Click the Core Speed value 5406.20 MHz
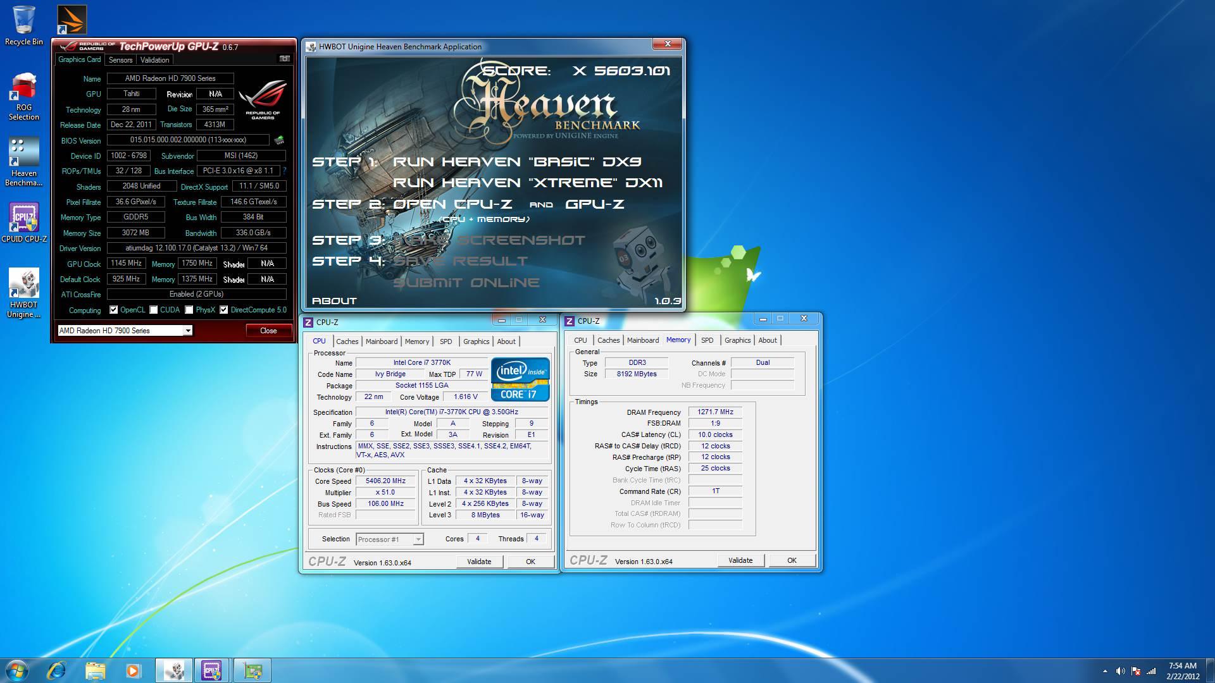This screenshot has width=1215, height=683. 385,481
